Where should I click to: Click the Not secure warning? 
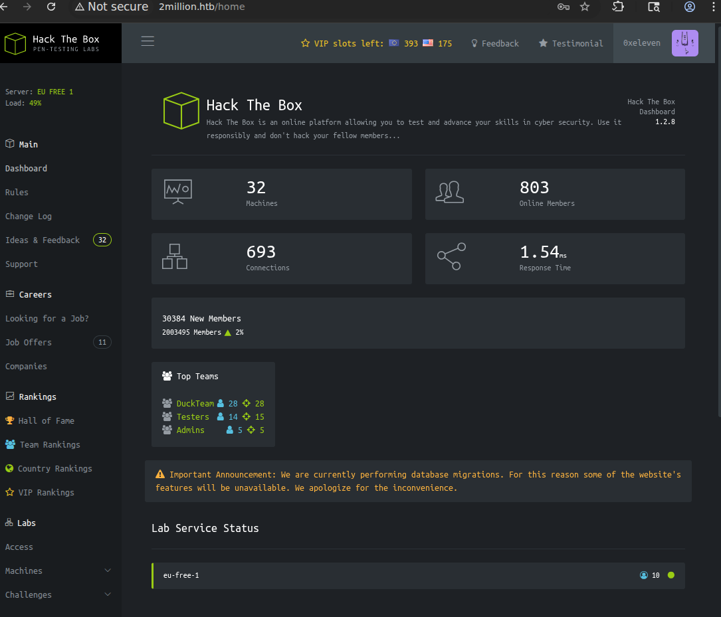[x=112, y=7]
